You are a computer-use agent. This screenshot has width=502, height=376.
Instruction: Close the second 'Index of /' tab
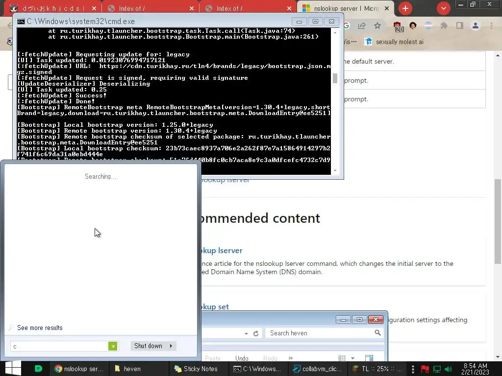coord(289,8)
